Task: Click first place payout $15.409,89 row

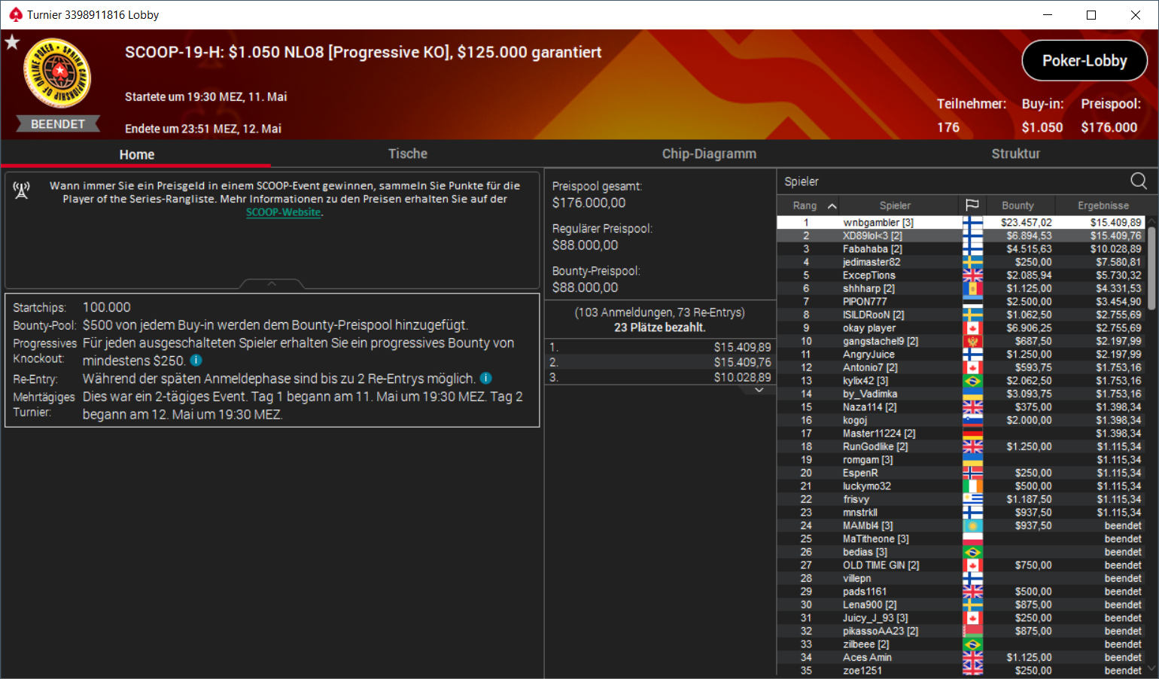Action: [660, 347]
